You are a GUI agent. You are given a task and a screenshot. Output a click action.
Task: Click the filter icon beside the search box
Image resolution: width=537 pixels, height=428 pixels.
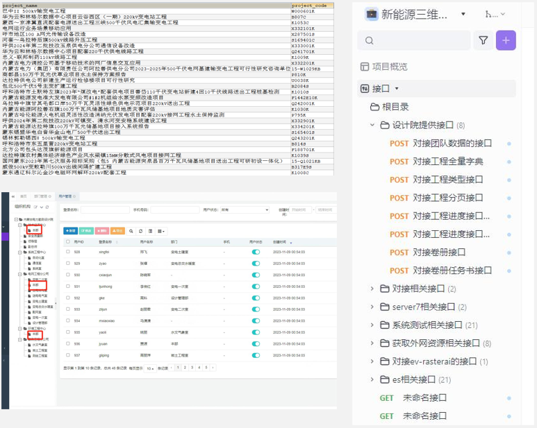point(484,41)
